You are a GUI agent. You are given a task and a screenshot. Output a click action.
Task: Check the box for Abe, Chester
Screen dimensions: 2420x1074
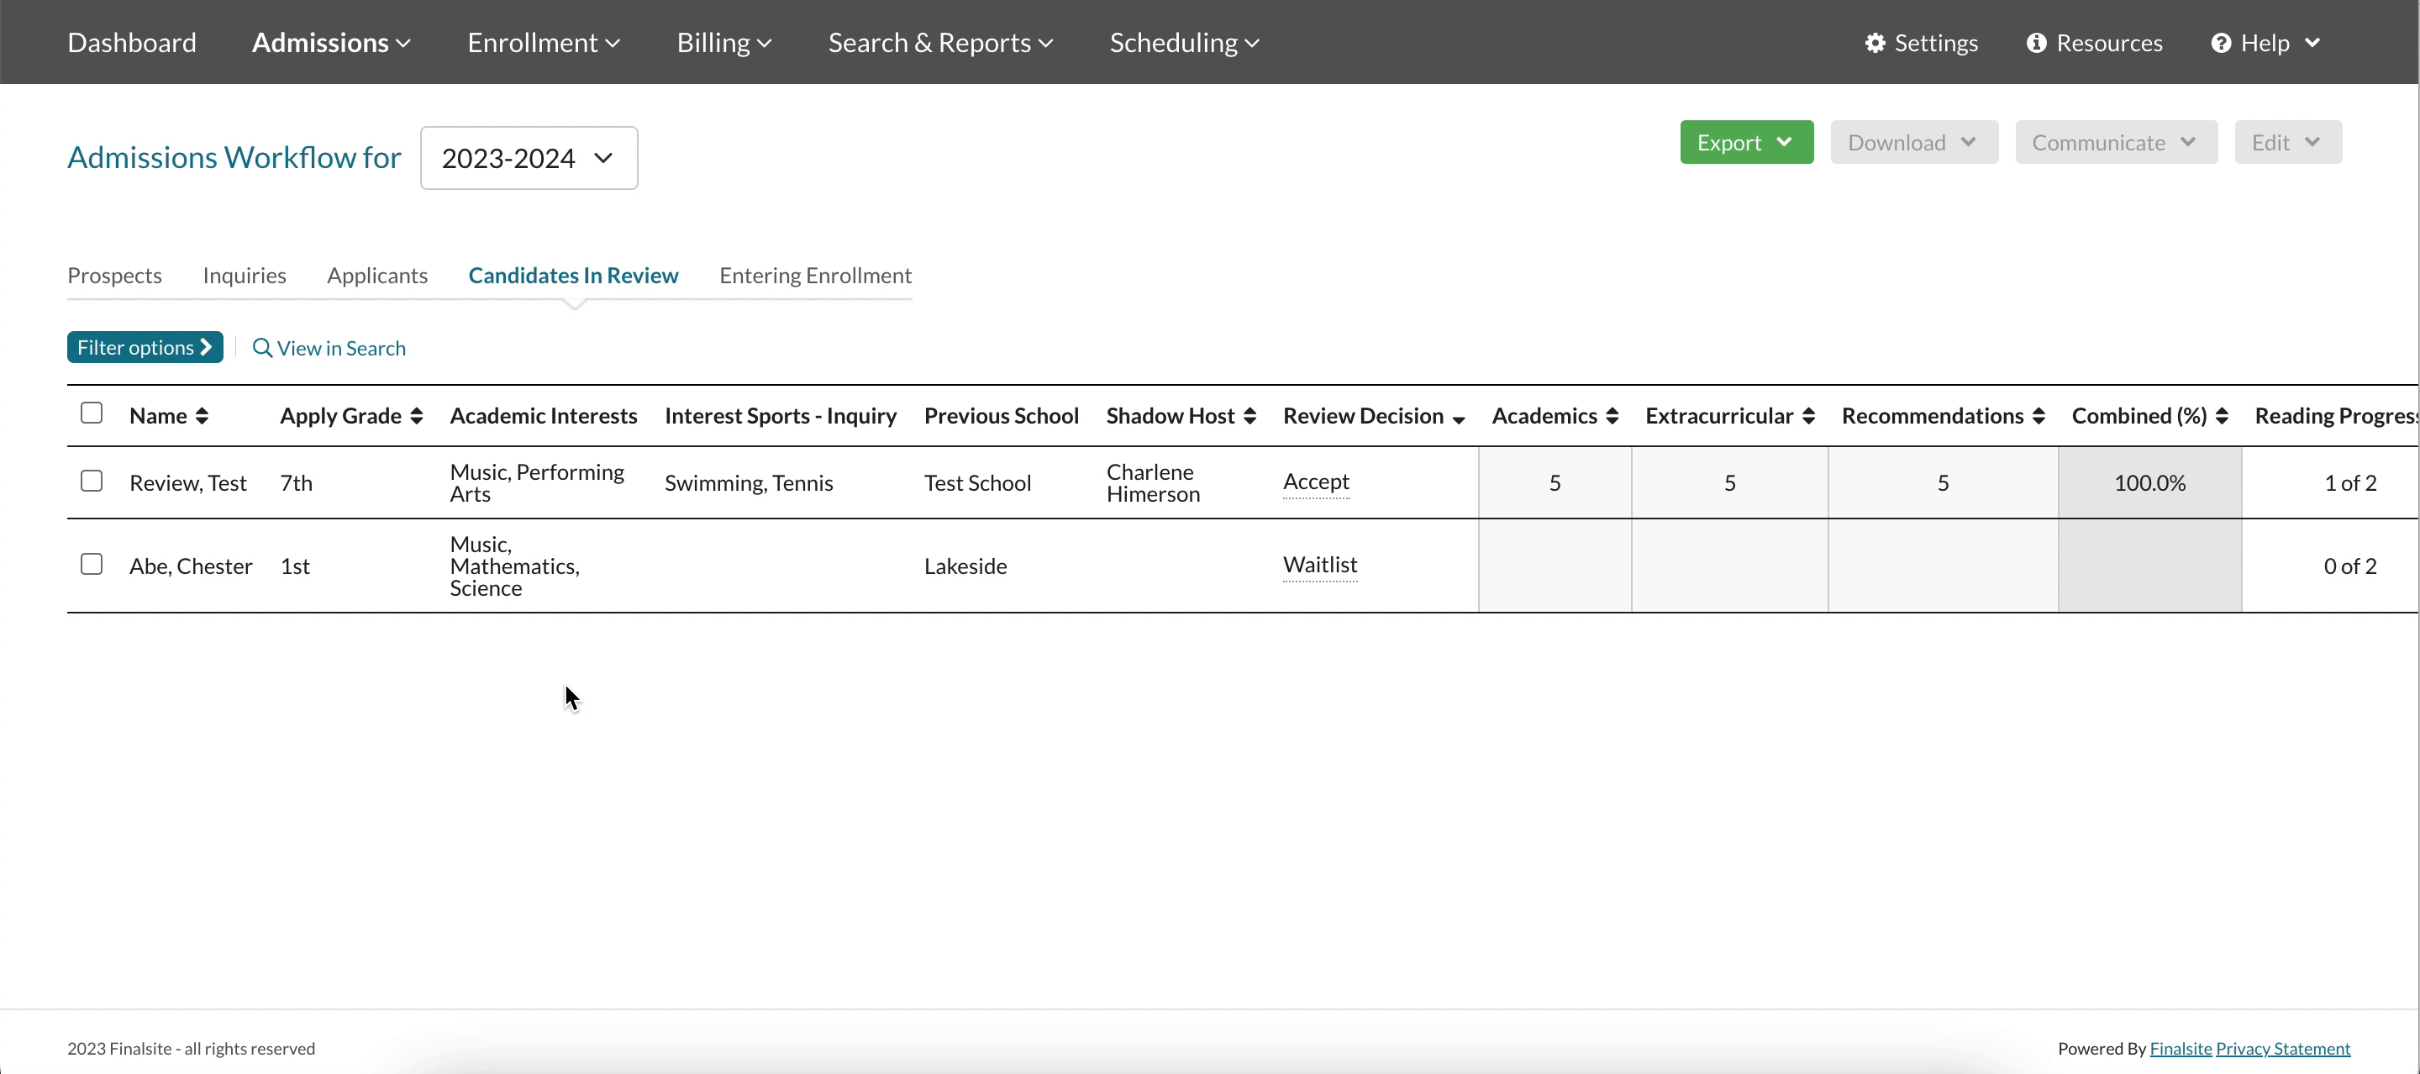(91, 564)
